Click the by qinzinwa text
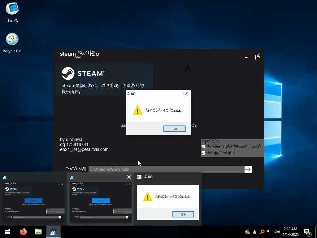Viewport: 317px width, 238px height. (x=71, y=140)
